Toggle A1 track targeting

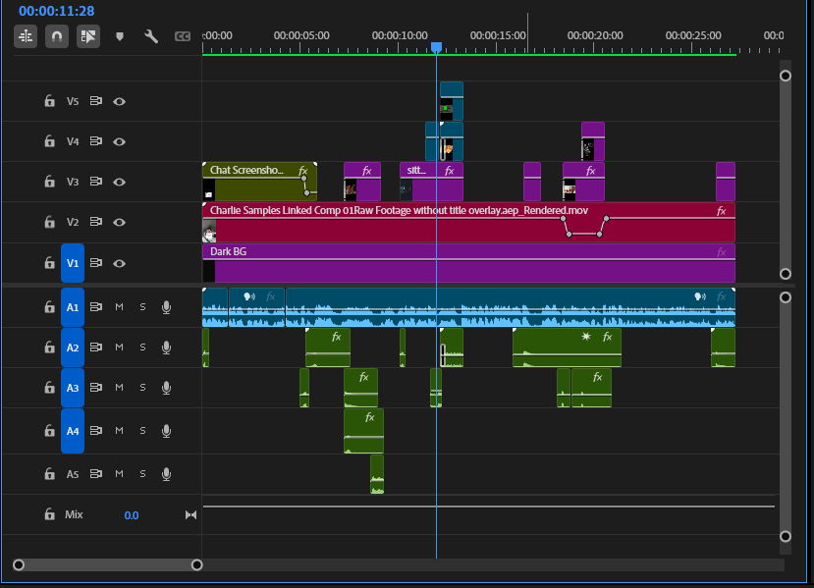(x=73, y=307)
